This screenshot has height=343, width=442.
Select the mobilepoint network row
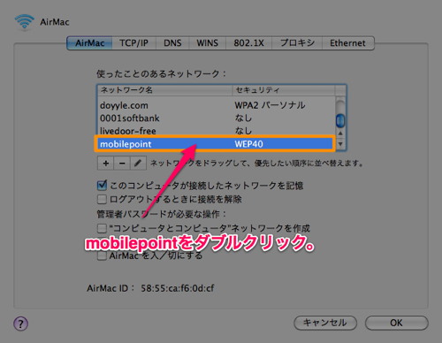217,144
